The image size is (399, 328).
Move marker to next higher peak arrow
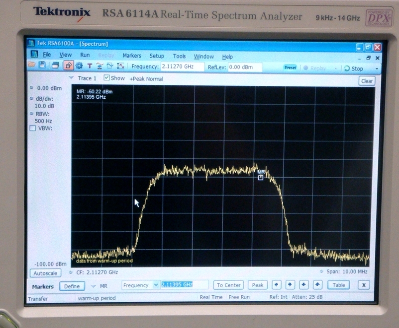(317, 285)
